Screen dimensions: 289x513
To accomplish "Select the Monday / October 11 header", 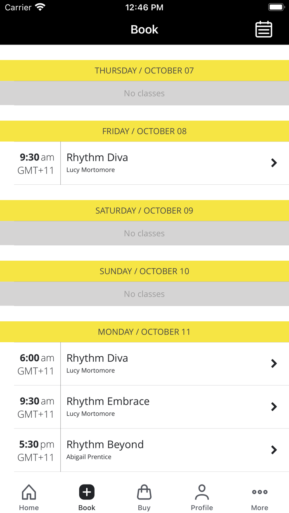I will (x=144, y=332).
